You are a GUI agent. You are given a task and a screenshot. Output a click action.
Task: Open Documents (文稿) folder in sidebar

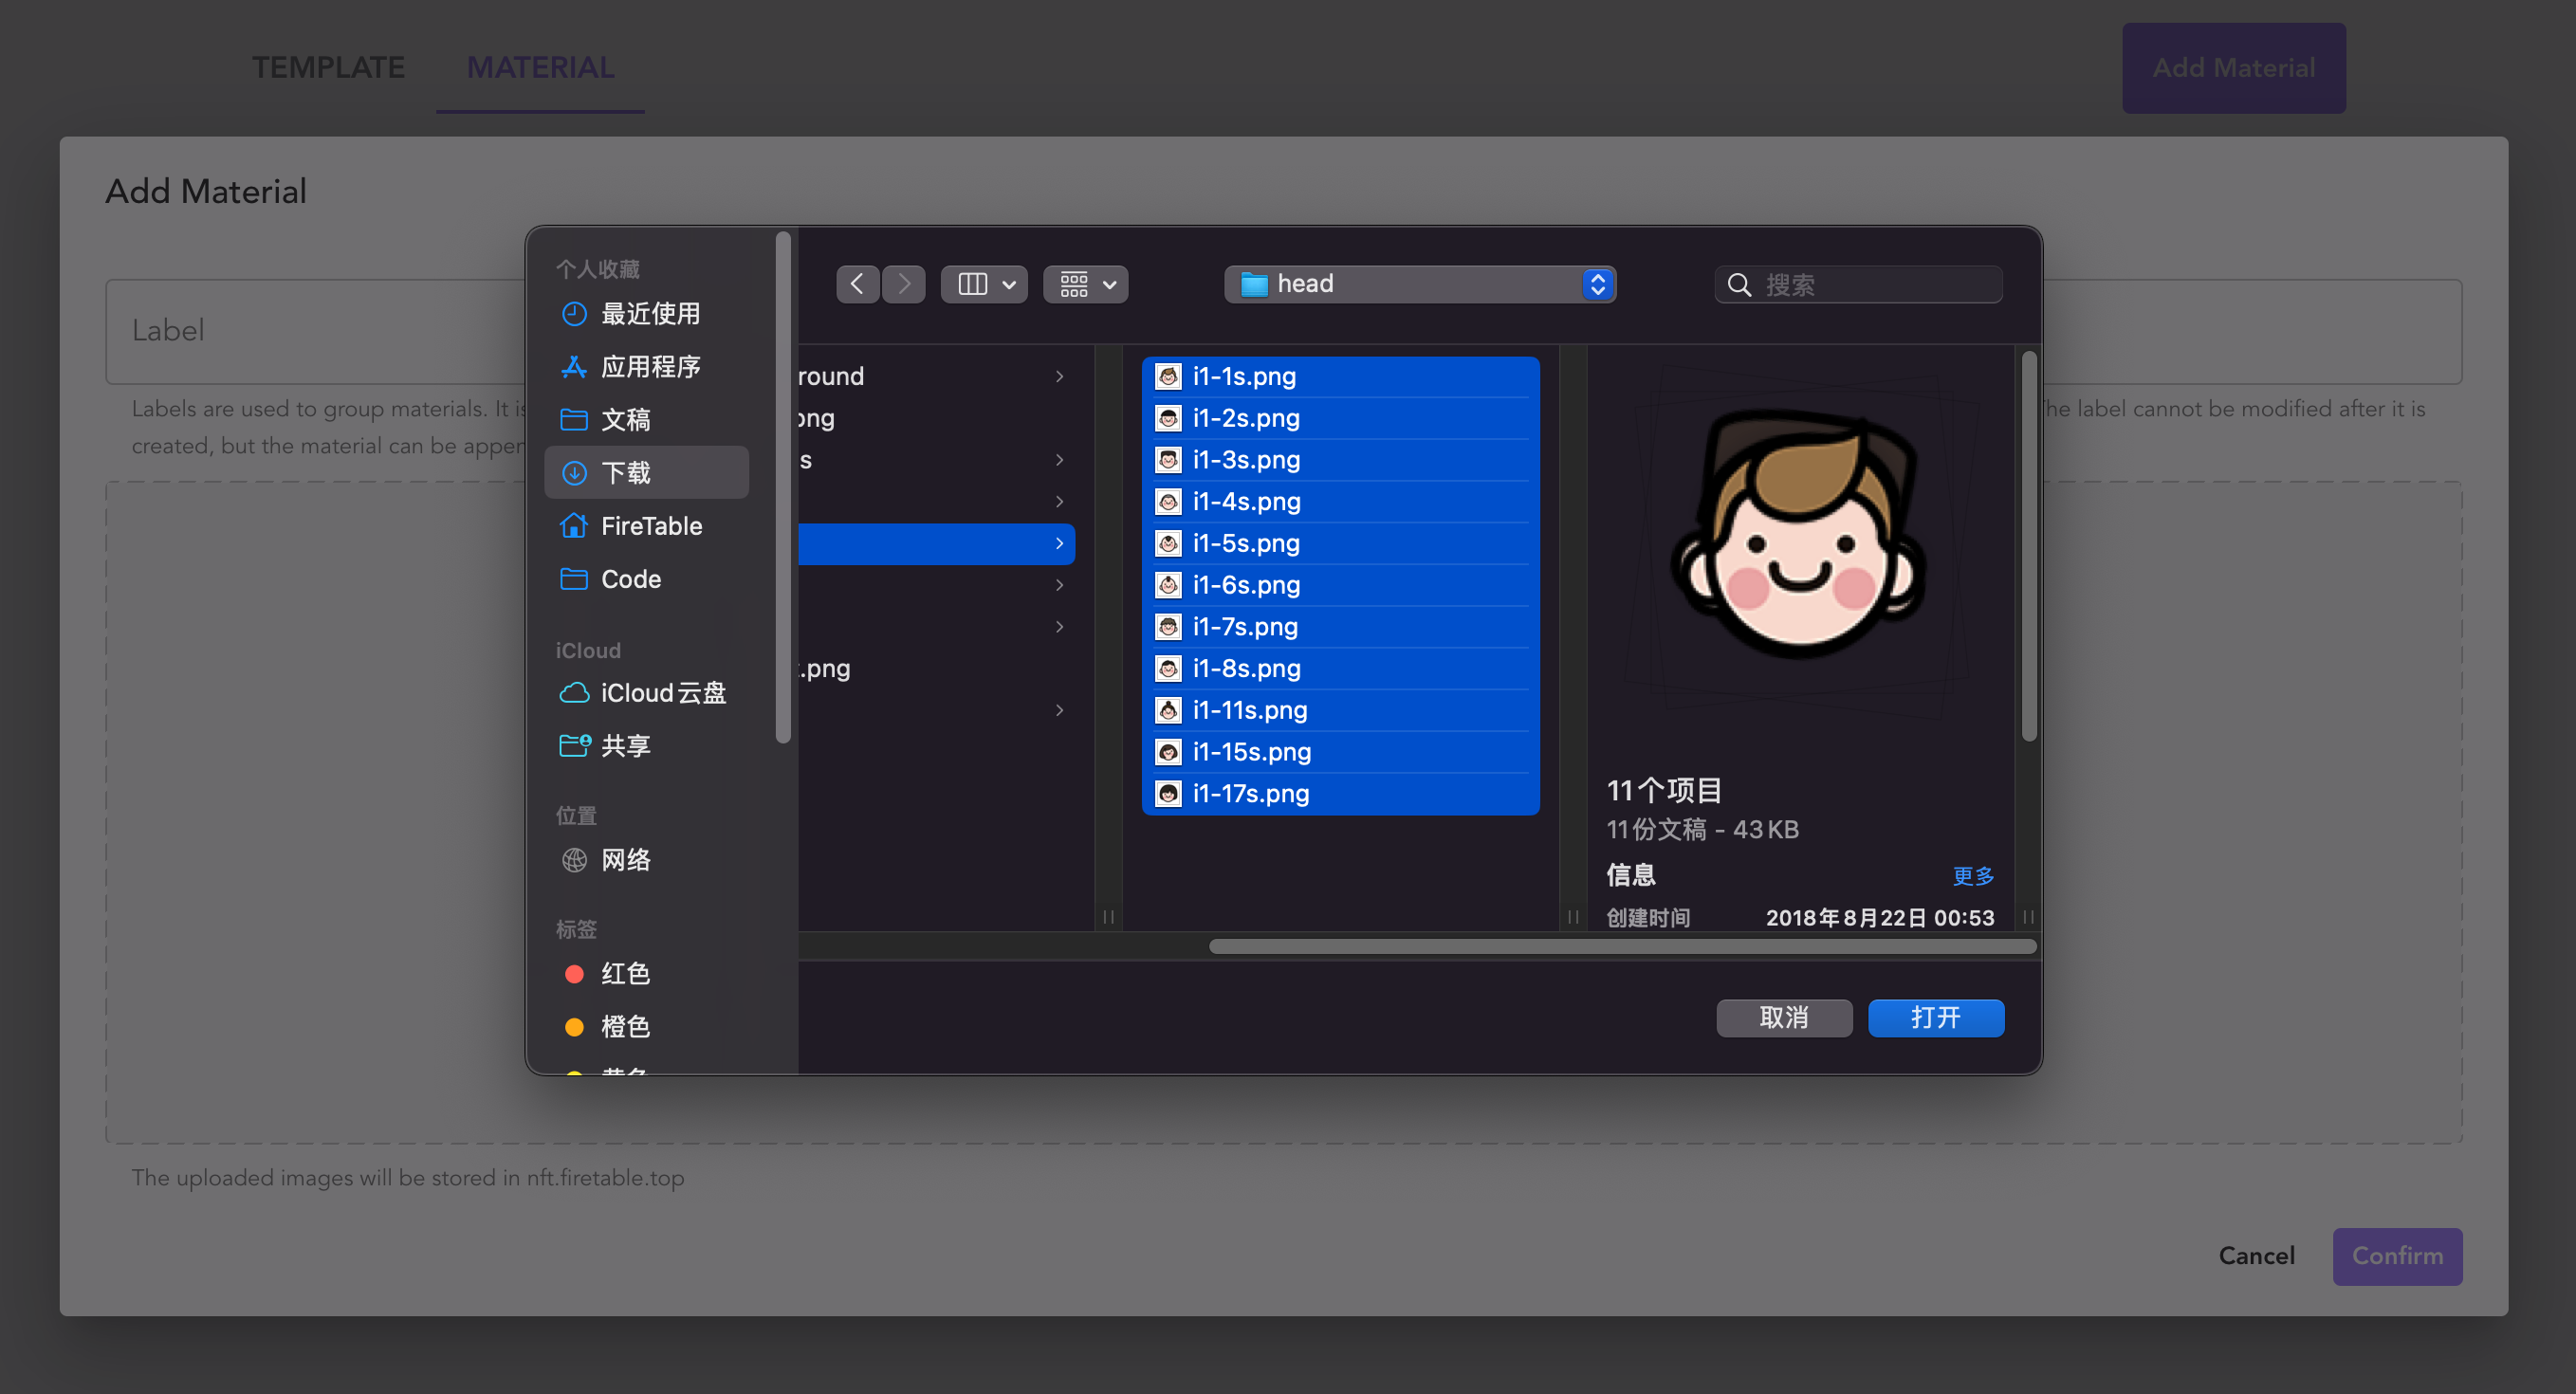pyautogui.click(x=625, y=420)
